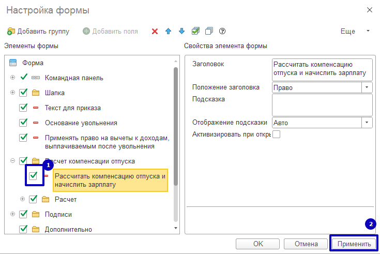380x254 pixels.
Task: Click the OK button
Action: point(258,244)
